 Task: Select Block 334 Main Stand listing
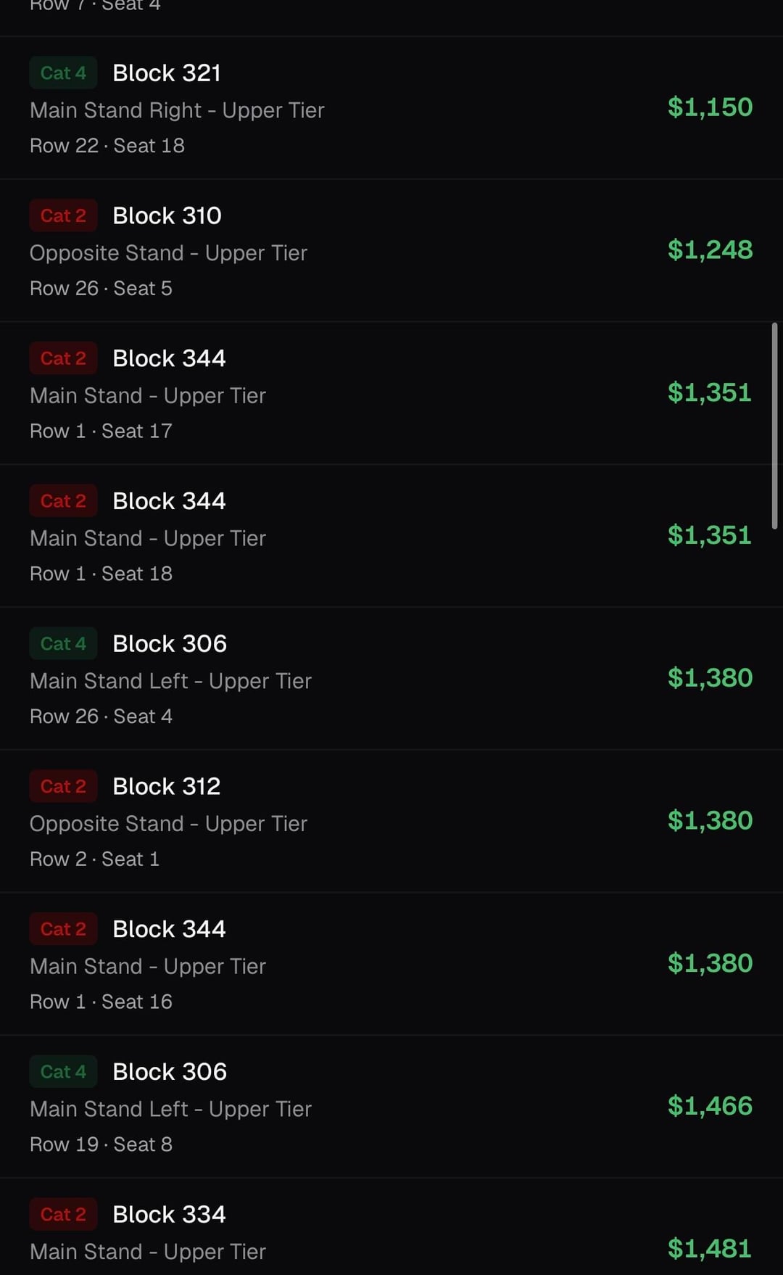click(x=391, y=1227)
